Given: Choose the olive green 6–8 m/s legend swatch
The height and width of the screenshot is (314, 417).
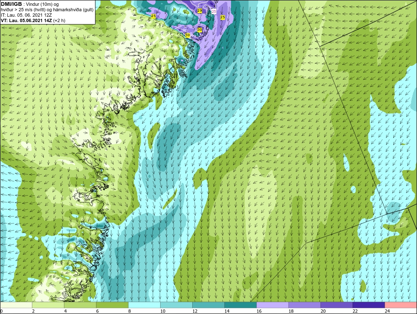Looking at the screenshot, I should (x=112, y=305).
